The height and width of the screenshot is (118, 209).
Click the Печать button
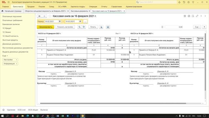pyautogui.click(x=93, y=27)
